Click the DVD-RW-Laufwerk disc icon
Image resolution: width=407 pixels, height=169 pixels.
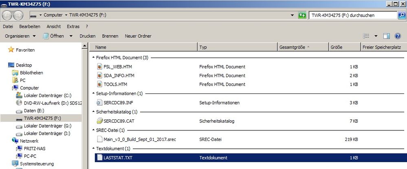click(19, 103)
